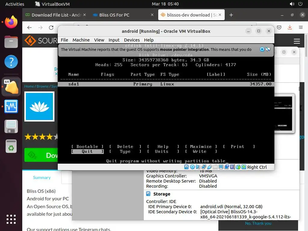Open the VirtualBox cube icon in dock
The image size is (308, 231).
click(x=11, y=87)
